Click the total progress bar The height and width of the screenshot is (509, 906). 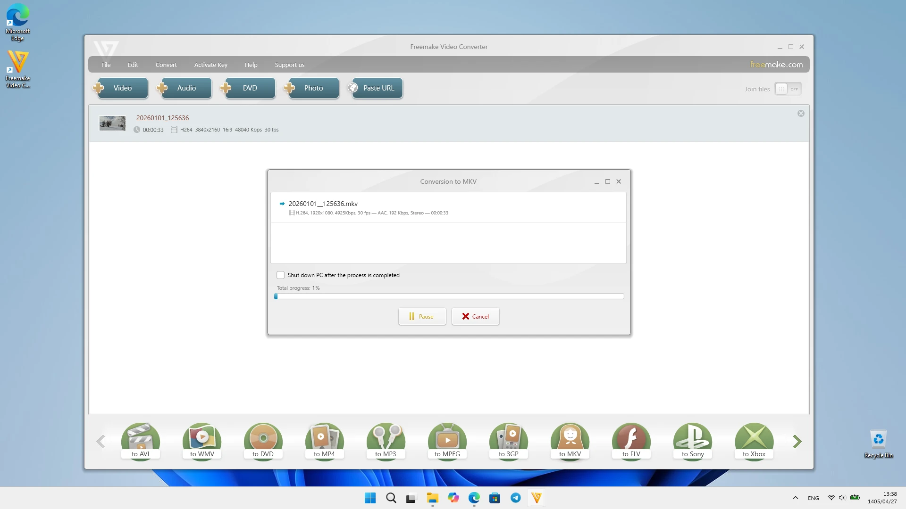(x=449, y=296)
